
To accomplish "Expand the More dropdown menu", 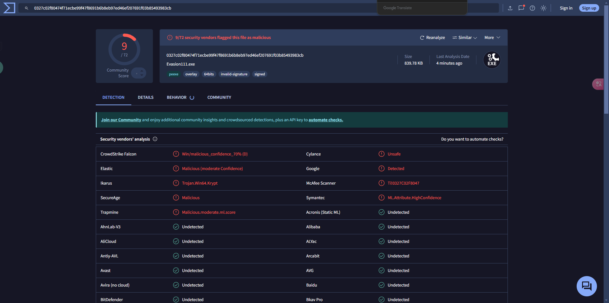I will (492, 38).
